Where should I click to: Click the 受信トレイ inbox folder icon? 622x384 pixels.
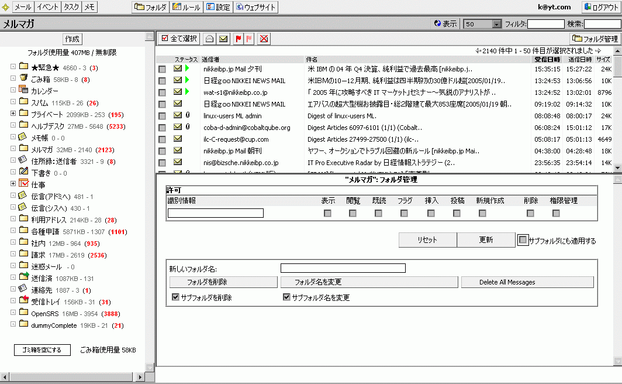[23, 301]
